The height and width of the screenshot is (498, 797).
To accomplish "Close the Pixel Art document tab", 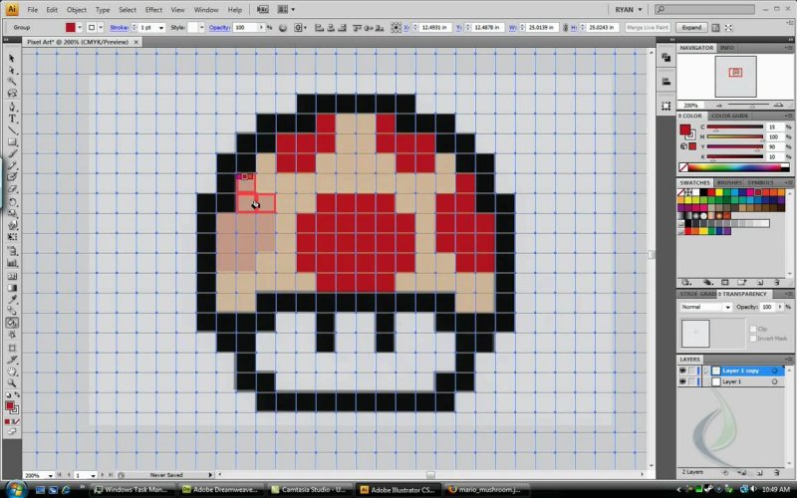I will tap(136, 42).
